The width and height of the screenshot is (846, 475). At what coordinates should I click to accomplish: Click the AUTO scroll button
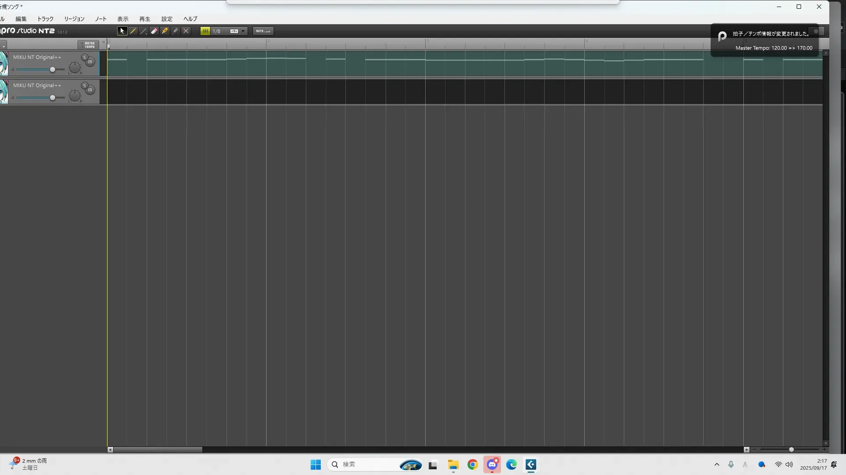pos(263,31)
